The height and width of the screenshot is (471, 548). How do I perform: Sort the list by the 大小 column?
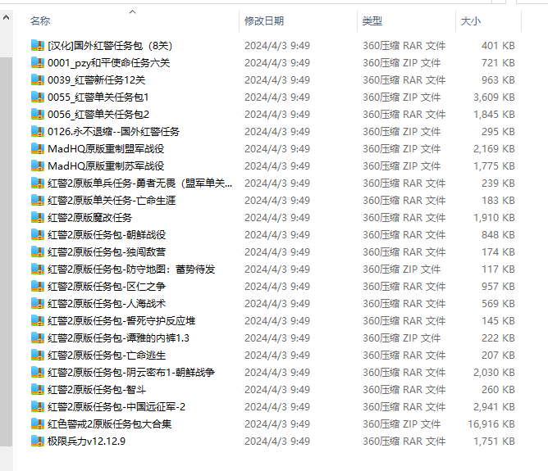471,20
